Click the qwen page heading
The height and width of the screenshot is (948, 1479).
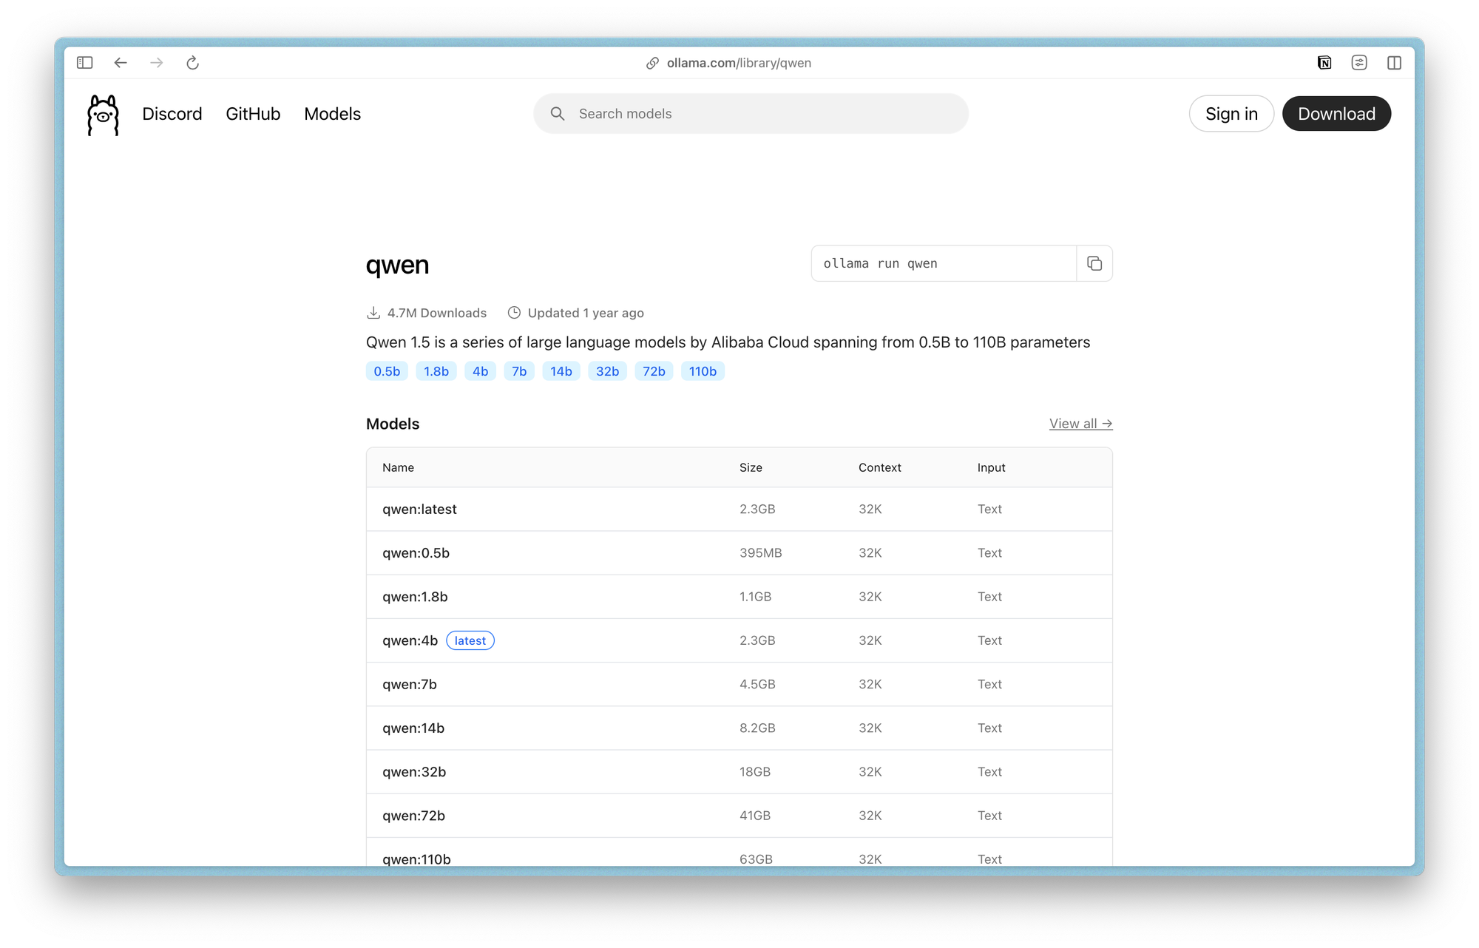397,265
